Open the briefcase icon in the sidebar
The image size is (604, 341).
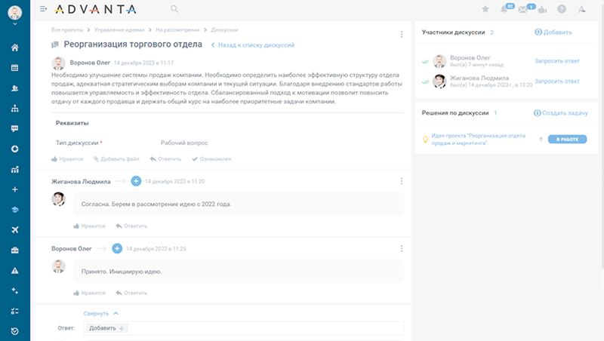coord(15,250)
